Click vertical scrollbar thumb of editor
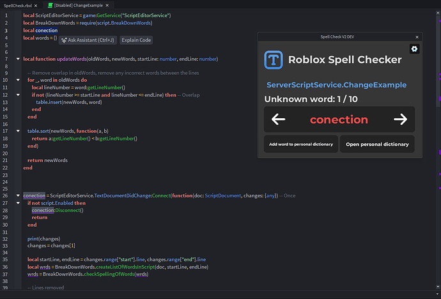This screenshot has height=299, width=441. (438, 61)
